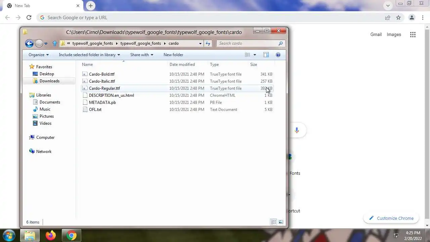Click the up-folder arrow icon in address bar
430x242 pixels.
(55, 43)
